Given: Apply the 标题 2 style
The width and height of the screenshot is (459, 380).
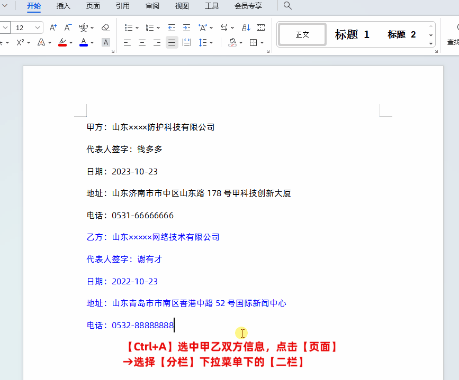Looking at the screenshot, I should [401, 35].
